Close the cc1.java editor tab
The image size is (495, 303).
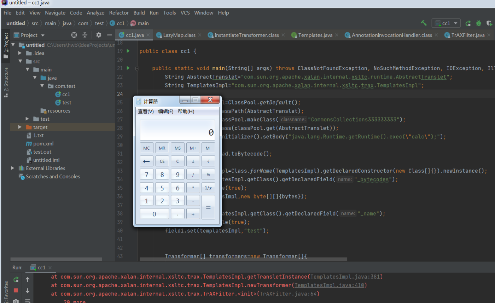148,35
